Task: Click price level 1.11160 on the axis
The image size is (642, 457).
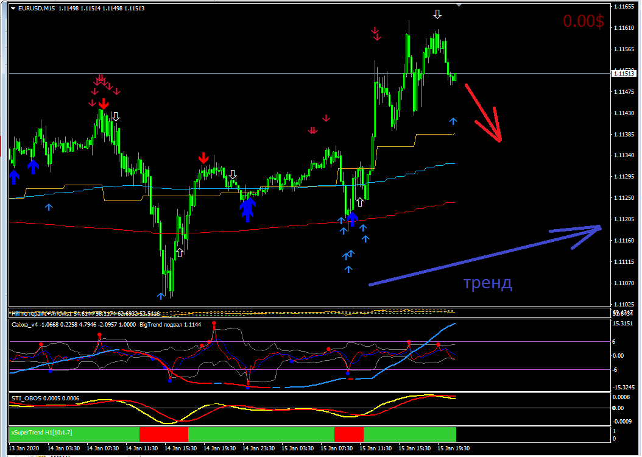Action: click(x=624, y=240)
